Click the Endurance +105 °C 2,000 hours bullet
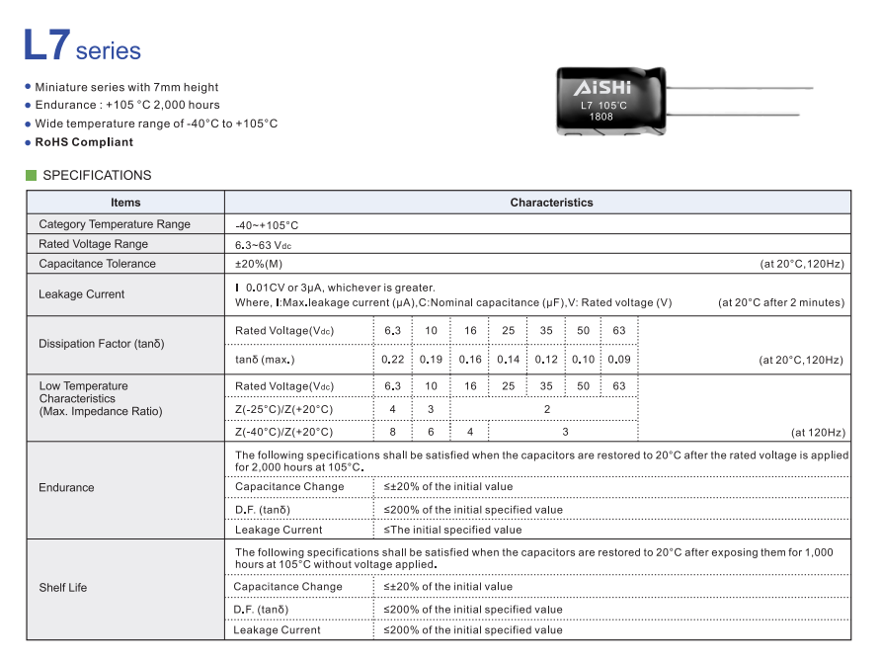The image size is (881, 661). pyautogui.click(x=127, y=105)
